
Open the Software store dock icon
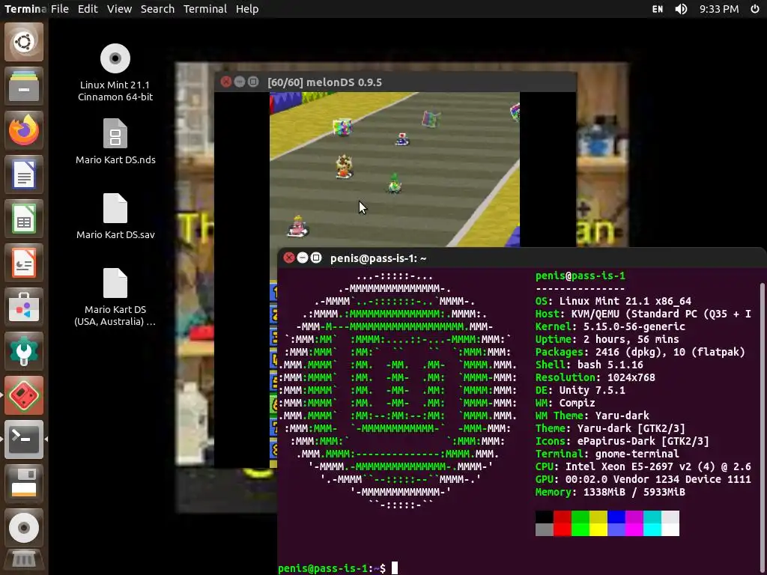coord(24,307)
